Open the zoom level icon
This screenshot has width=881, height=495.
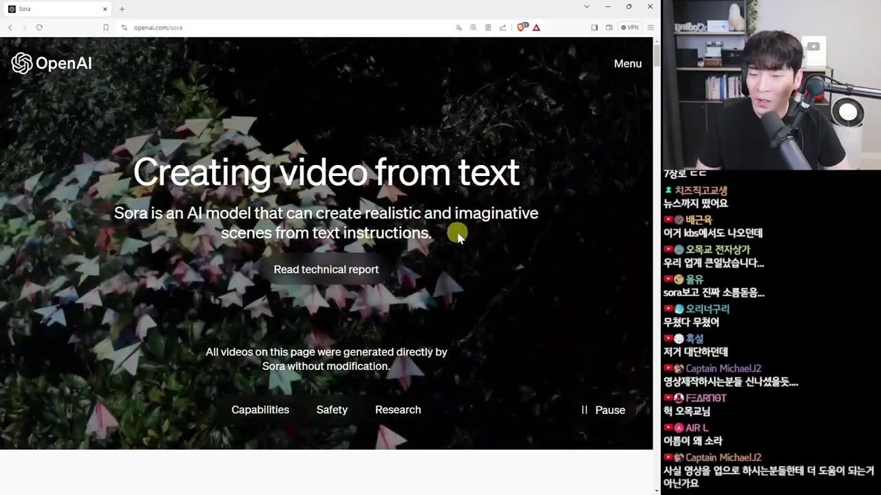click(x=474, y=27)
